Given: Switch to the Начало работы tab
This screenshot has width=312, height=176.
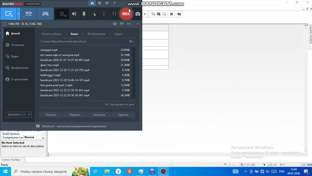Looking at the screenshot, I should (x=51, y=34).
